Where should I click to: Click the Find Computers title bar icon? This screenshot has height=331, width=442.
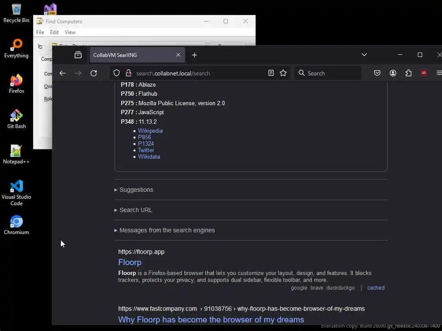(40, 21)
